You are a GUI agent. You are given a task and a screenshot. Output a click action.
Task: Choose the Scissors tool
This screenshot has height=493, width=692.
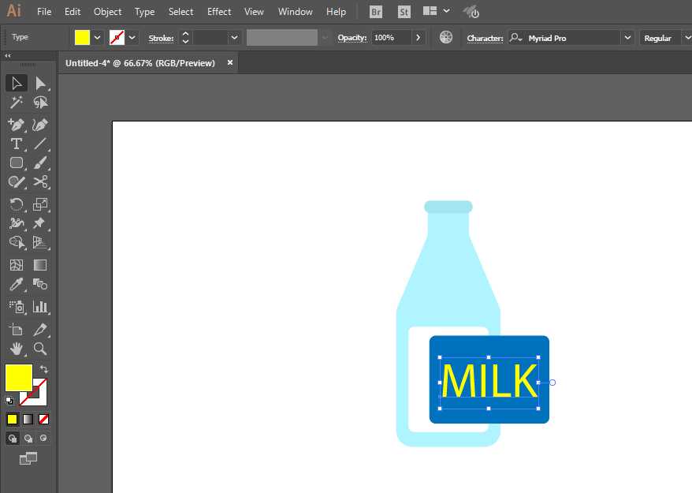click(40, 181)
